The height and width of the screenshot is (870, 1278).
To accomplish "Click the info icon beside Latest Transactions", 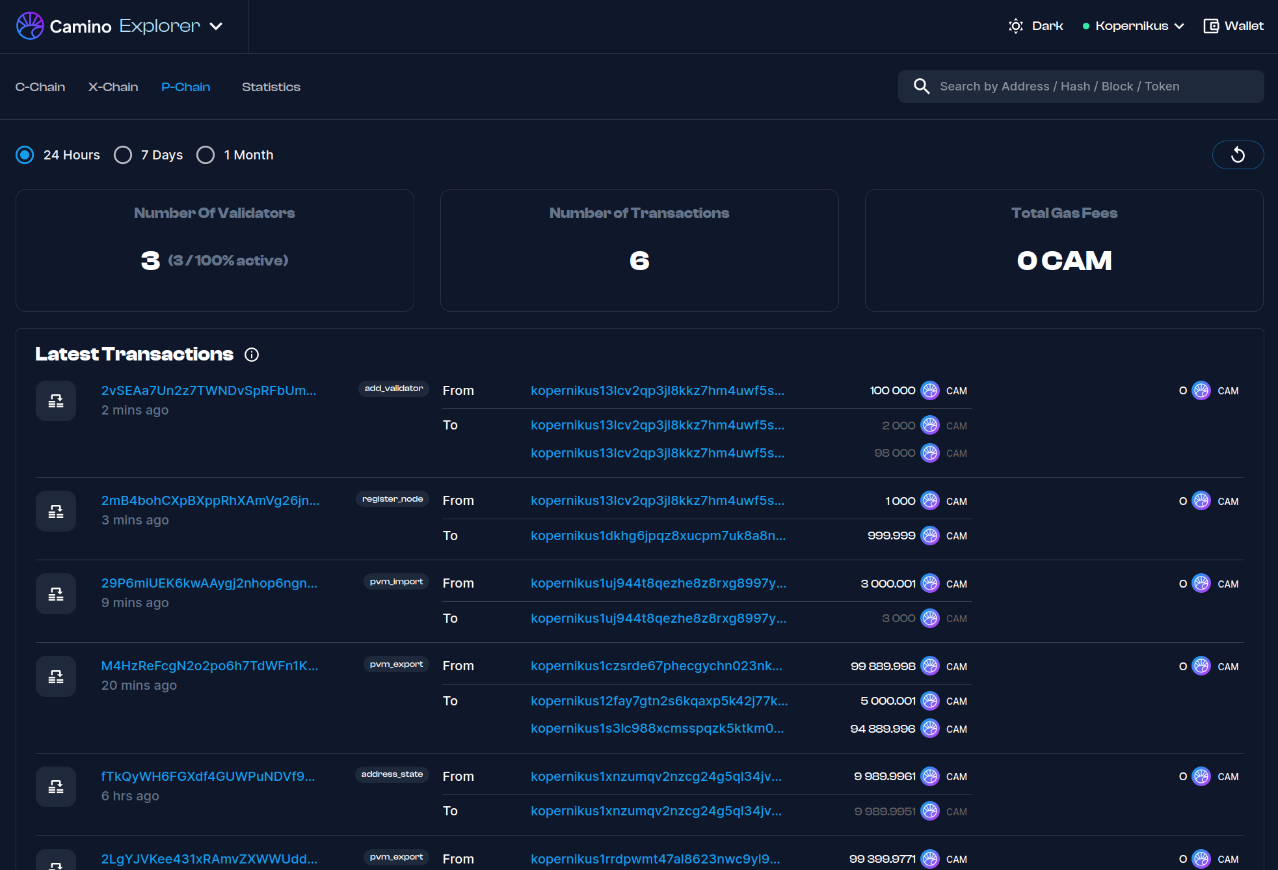I will (x=252, y=355).
